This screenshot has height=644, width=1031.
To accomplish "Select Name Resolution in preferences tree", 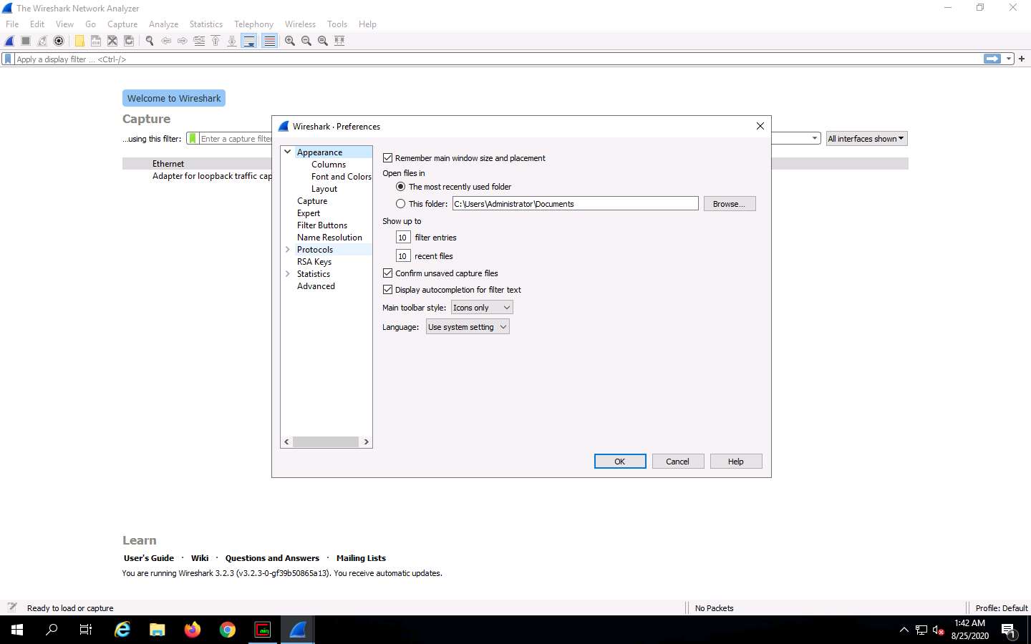I will click(x=329, y=238).
